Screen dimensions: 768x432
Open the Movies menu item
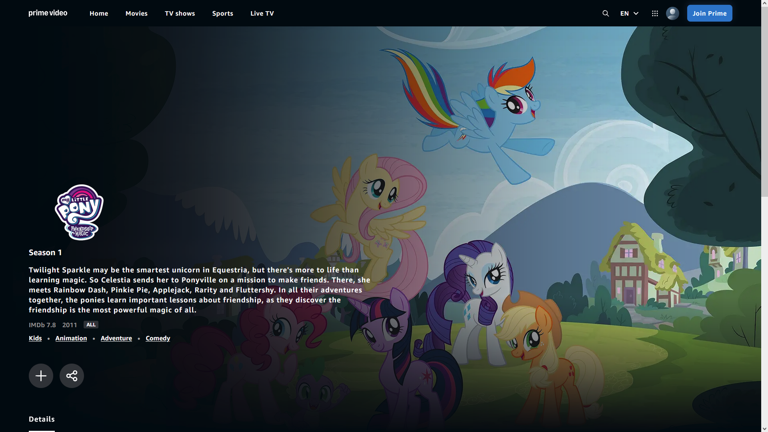[x=136, y=13]
